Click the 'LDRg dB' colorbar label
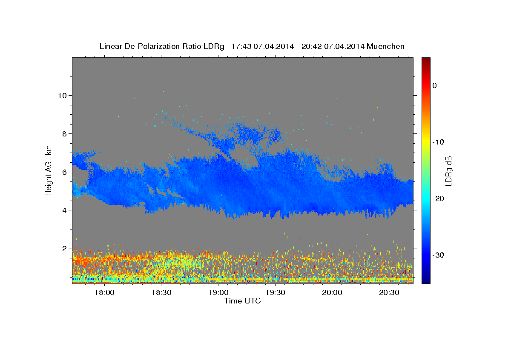 pos(448,170)
